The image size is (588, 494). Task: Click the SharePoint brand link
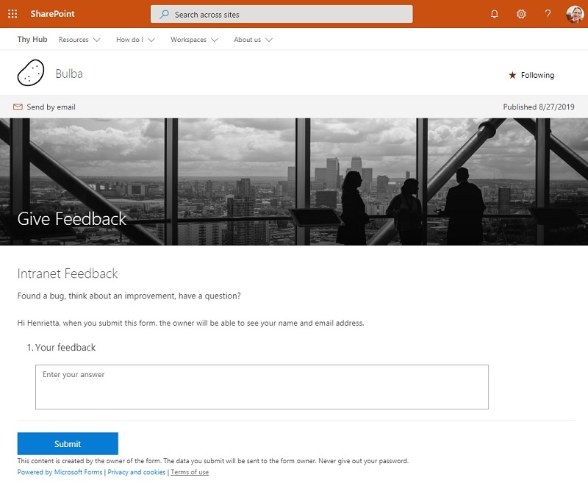tap(52, 14)
